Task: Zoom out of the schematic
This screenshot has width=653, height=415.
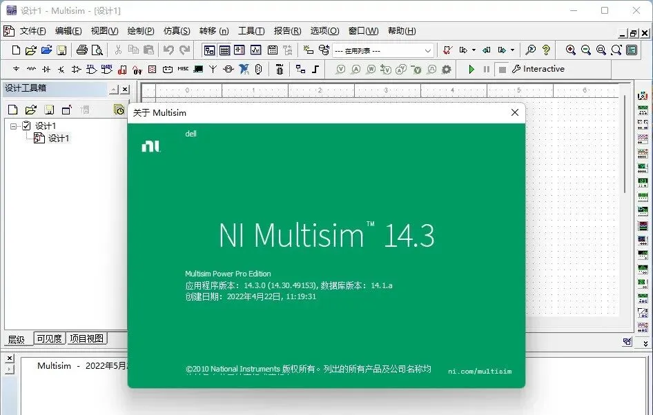Action: click(x=585, y=50)
